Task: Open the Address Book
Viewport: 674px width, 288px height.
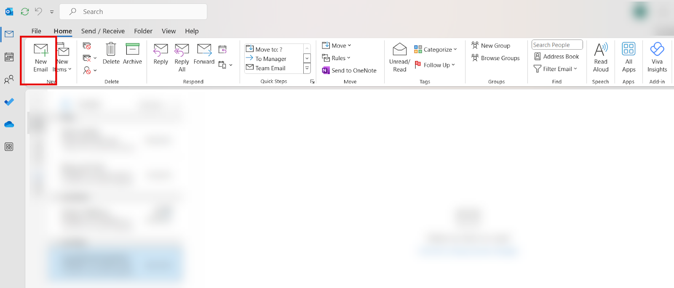Action: tap(556, 56)
